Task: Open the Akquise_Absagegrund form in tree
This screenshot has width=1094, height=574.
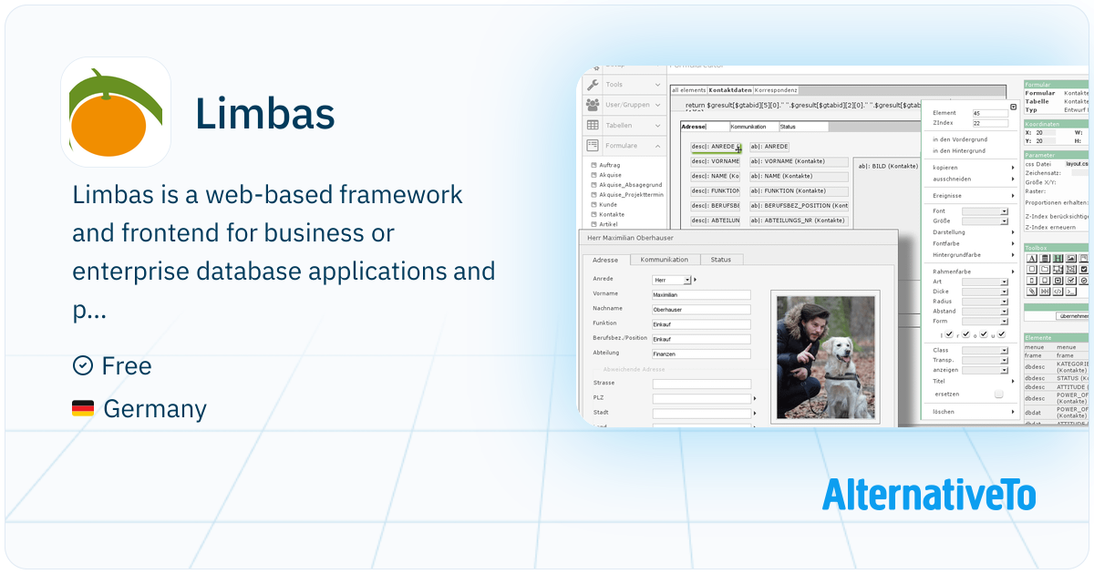Action: [631, 185]
